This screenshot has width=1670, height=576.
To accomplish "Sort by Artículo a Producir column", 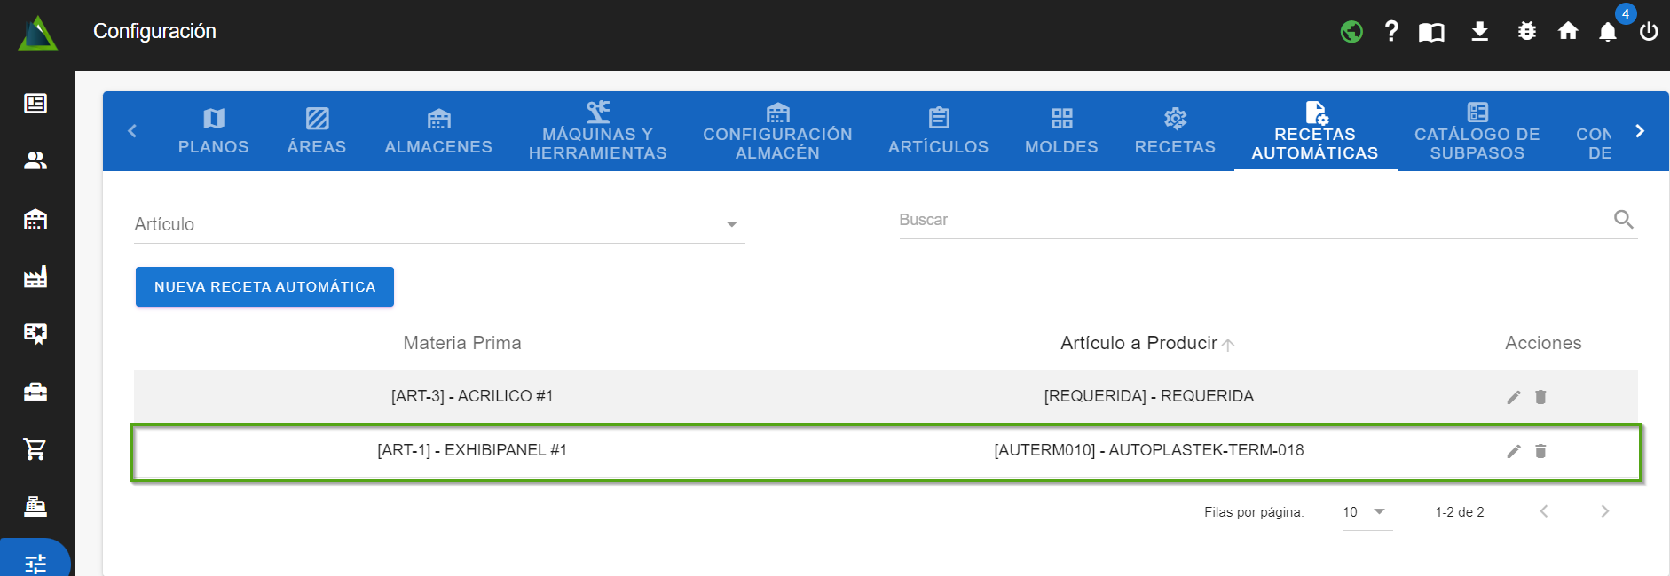I will click(1138, 343).
